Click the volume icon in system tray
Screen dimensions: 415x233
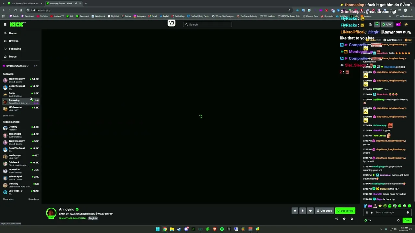click(395, 229)
